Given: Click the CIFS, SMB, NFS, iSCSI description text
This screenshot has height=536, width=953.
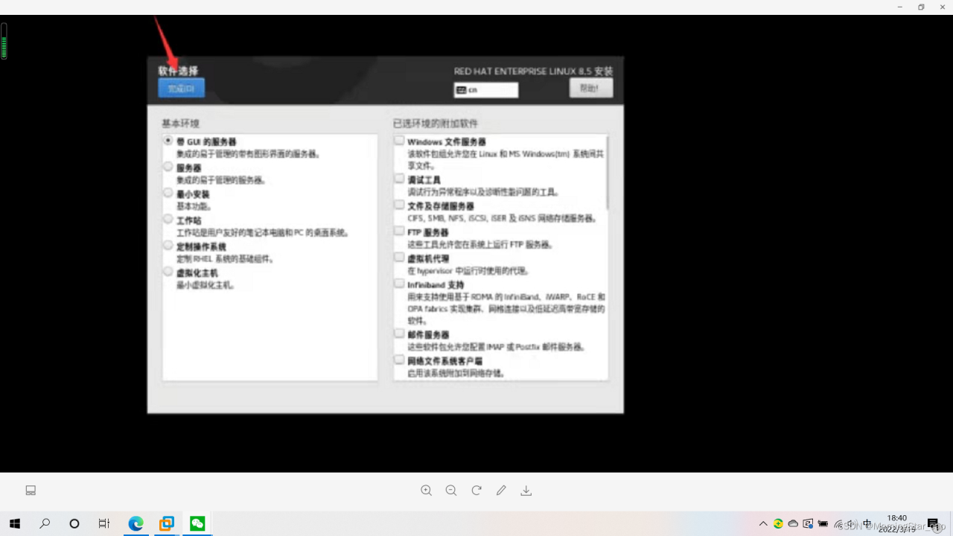Looking at the screenshot, I should coord(503,219).
